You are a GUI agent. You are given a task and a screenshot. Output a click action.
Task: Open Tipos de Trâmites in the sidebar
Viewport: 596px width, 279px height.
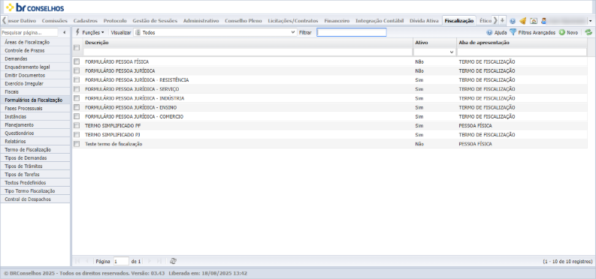[x=35, y=166]
